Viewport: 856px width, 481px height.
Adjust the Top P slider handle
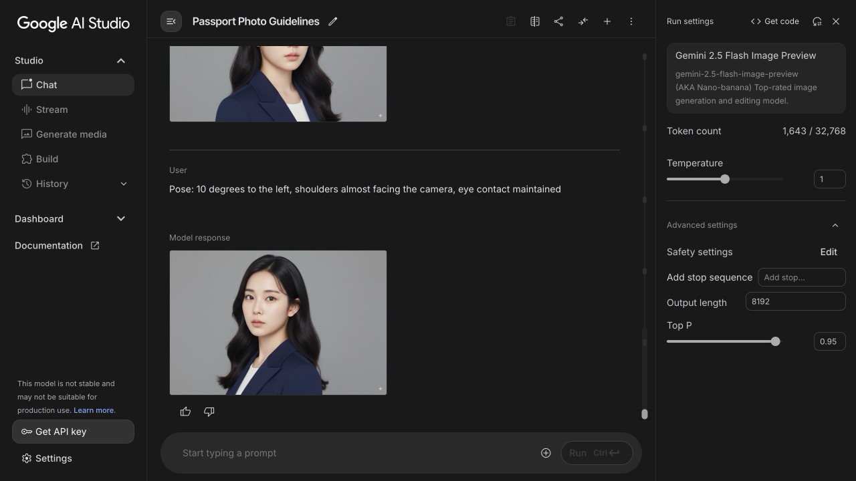pyautogui.click(x=775, y=341)
